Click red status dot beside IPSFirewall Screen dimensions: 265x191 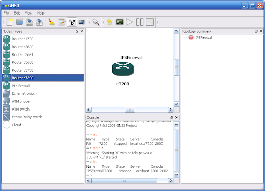191,37
